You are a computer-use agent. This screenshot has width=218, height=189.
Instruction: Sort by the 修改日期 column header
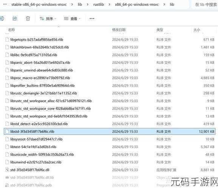(119, 30)
